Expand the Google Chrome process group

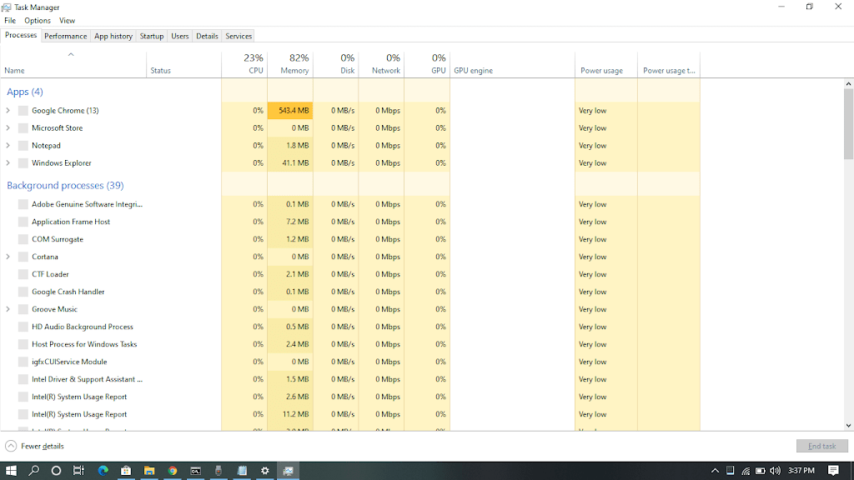click(x=8, y=111)
